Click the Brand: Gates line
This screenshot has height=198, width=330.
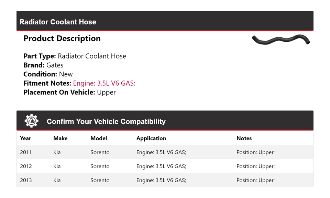[x=43, y=65]
